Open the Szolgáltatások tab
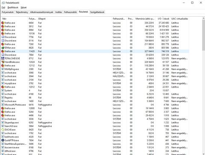Screen dimensions: 205x155 (x=97, y=12)
